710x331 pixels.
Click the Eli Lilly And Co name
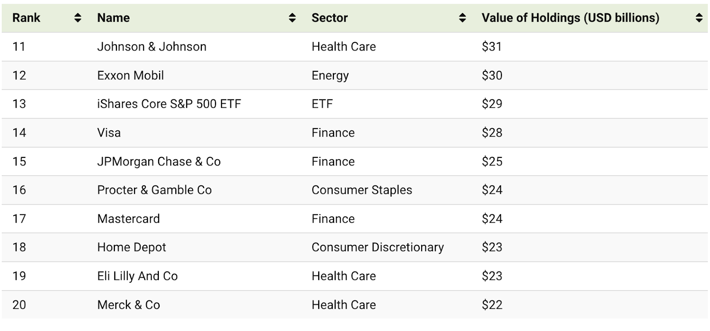tap(137, 276)
